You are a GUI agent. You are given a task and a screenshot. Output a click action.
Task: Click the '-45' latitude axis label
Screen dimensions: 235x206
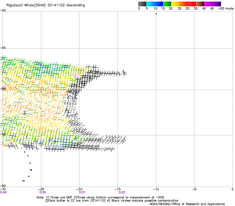click(x=3, y=48)
